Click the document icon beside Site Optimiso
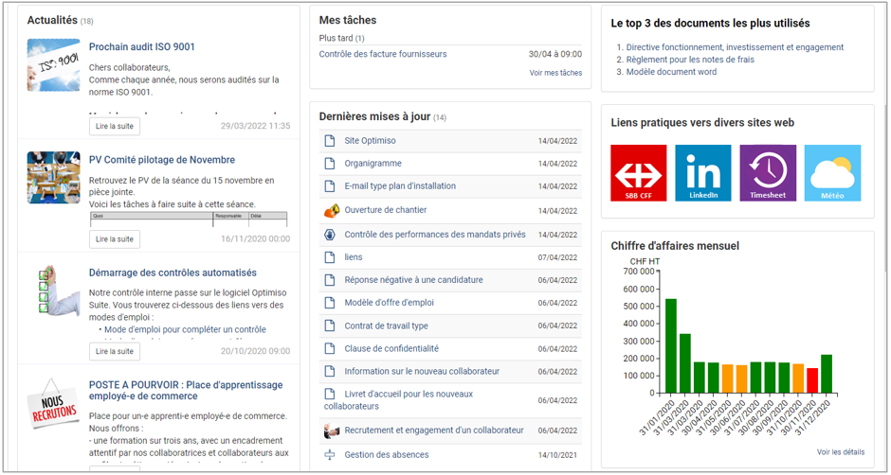 [x=330, y=141]
